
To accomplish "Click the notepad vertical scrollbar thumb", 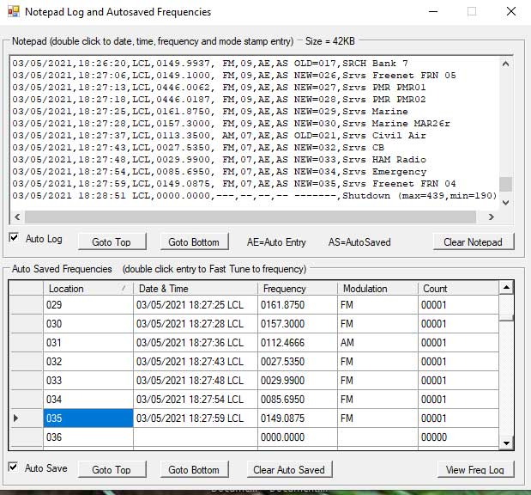I will (505, 185).
